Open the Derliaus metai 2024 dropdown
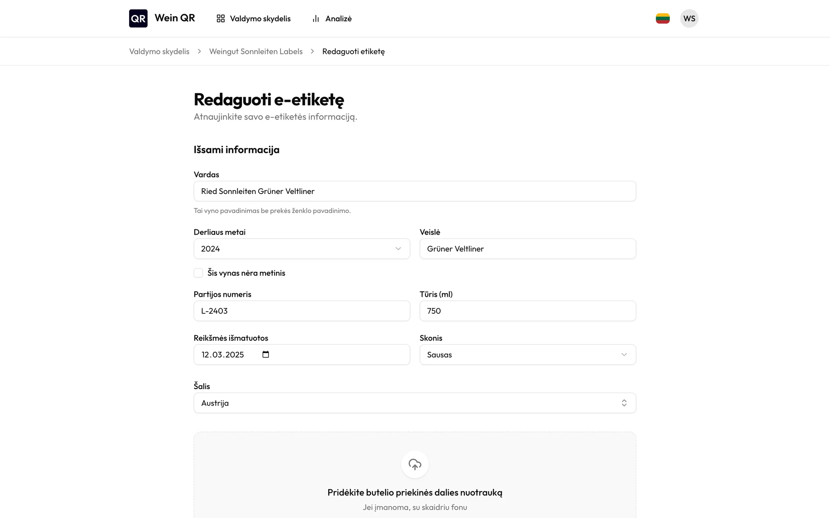 [302, 249]
